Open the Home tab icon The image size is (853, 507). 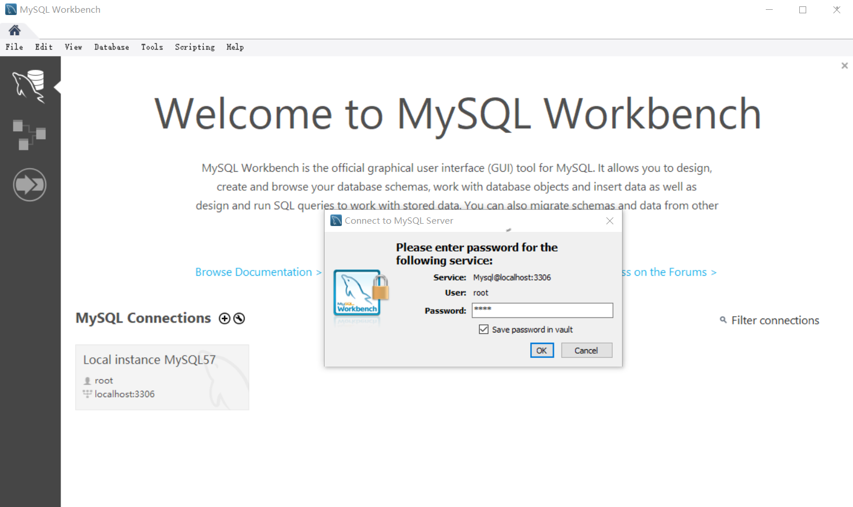(14, 30)
